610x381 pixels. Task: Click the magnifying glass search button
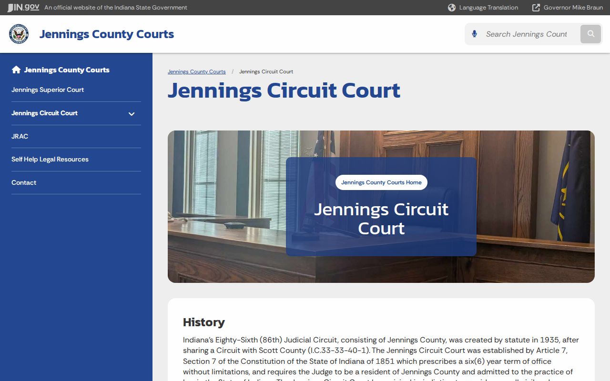point(591,34)
